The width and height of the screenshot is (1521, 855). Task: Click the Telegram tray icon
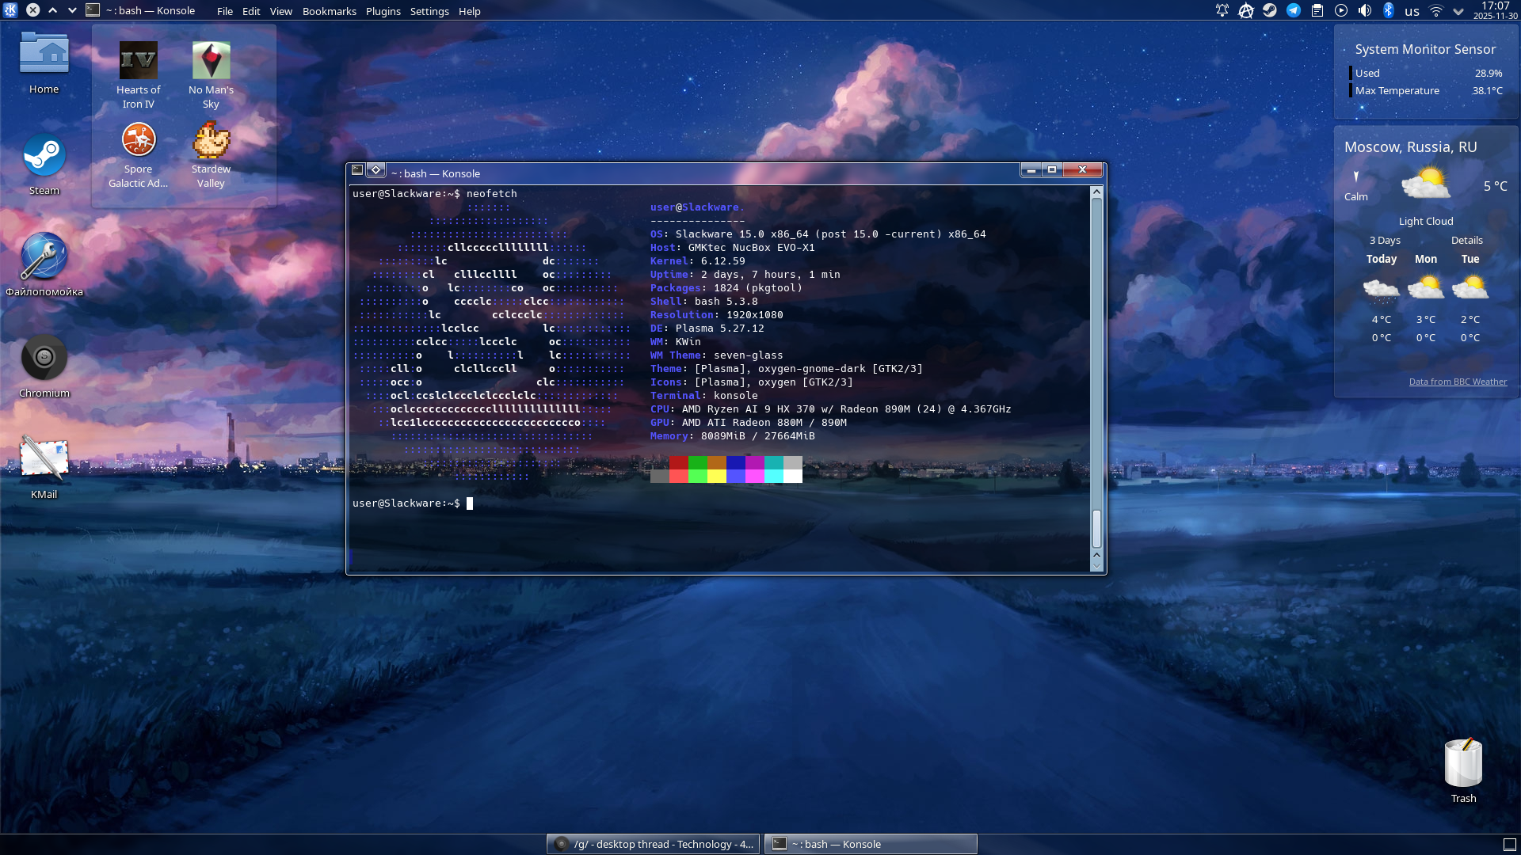coord(1294,10)
